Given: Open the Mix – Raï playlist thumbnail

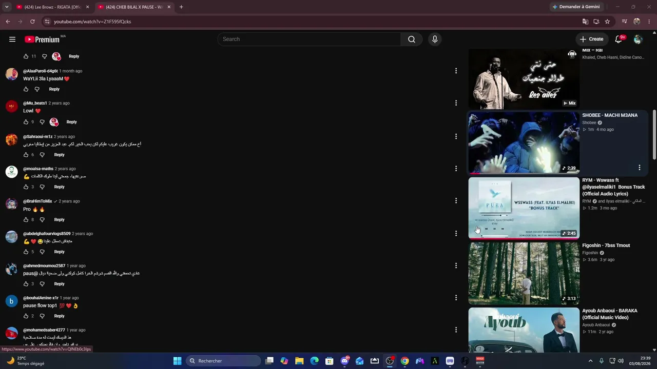Looking at the screenshot, I should [x=524, y=78].
